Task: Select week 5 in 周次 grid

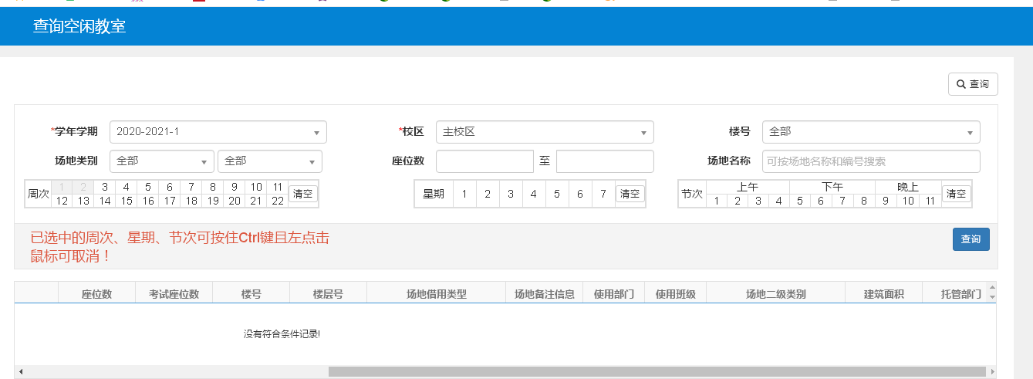Action: tap(148, 187)
